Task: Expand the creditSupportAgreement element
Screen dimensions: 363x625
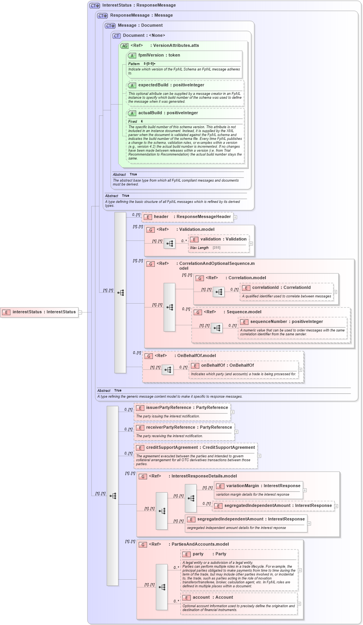Action: pyautogui.click(x=259, y=456)
